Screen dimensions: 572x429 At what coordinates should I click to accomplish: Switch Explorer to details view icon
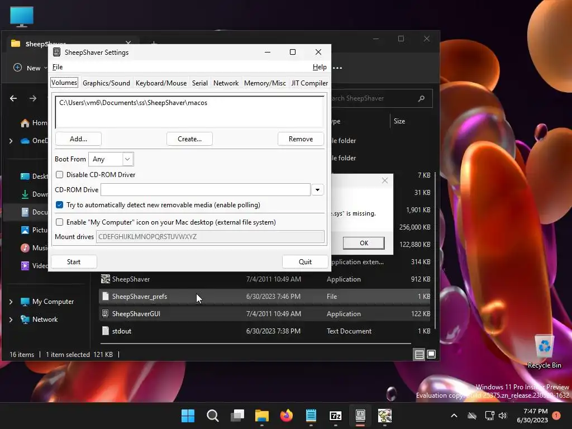tap(419, 354)
